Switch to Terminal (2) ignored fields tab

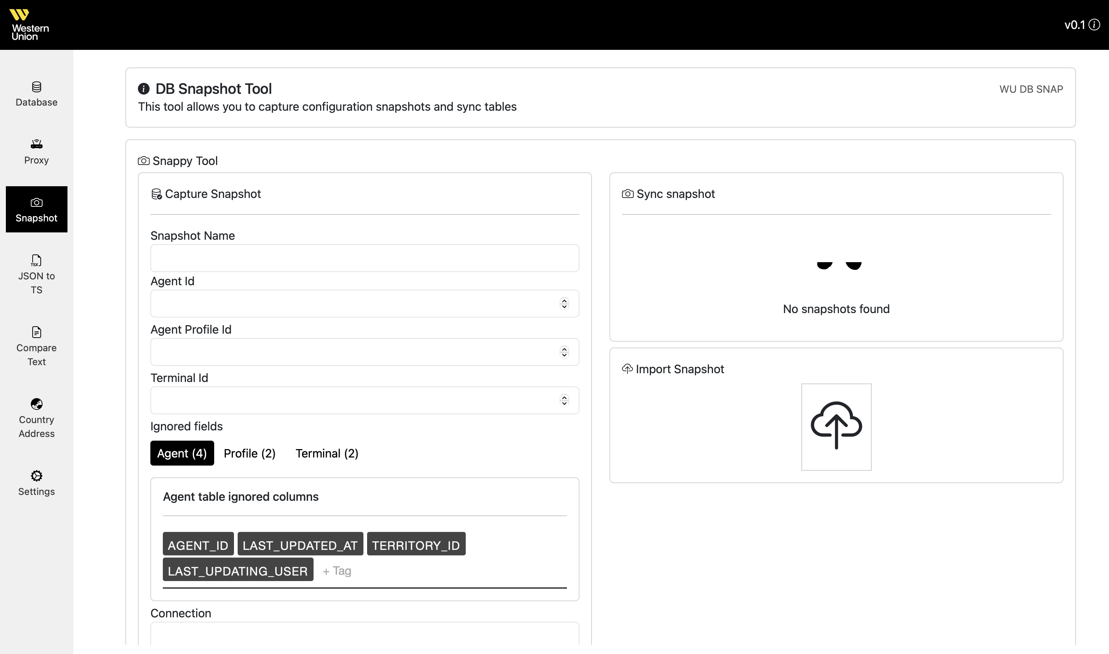[x=327, y=453]
